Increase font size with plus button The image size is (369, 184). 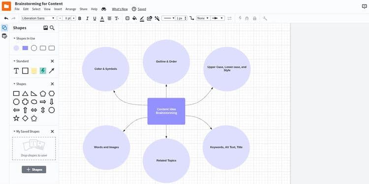[73, 18]
